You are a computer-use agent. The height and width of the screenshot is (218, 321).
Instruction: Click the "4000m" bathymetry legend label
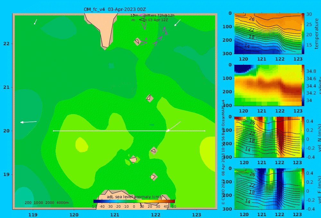[x=63, y=203]
